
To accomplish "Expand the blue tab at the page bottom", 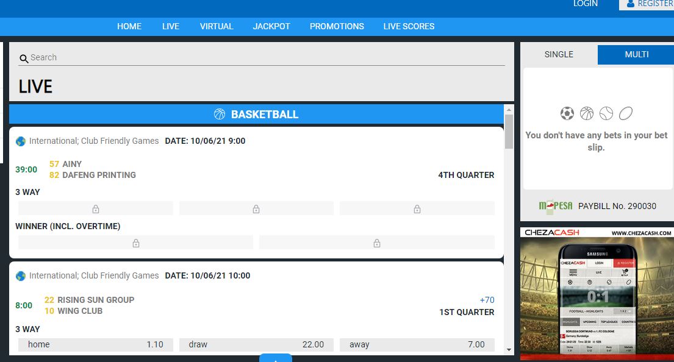I will [276, 358].
